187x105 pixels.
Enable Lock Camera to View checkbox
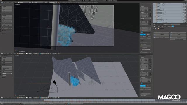[x=141, y=49]
